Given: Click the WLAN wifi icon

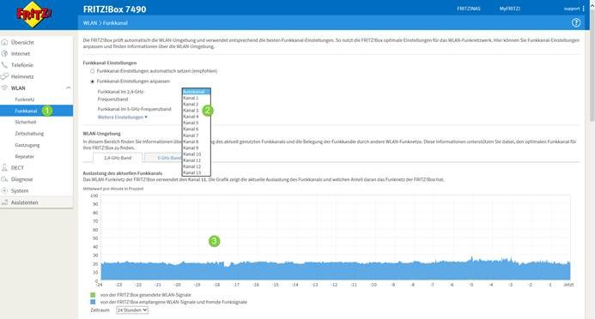Looking at the screenshot, I should (x=4, y=87).
